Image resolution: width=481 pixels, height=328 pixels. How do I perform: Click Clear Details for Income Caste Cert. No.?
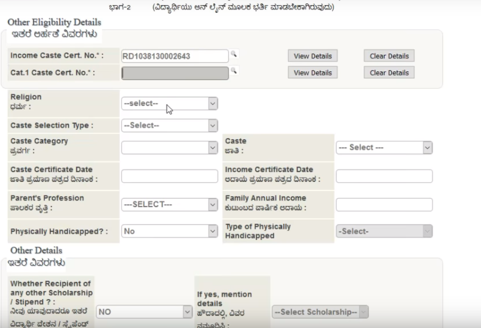(389, 56)
